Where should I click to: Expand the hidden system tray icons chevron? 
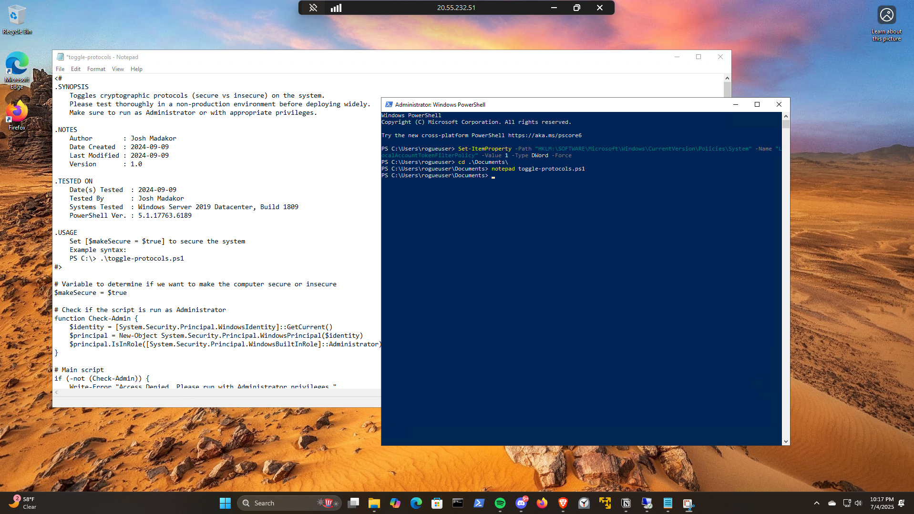[x=816, y=503]
